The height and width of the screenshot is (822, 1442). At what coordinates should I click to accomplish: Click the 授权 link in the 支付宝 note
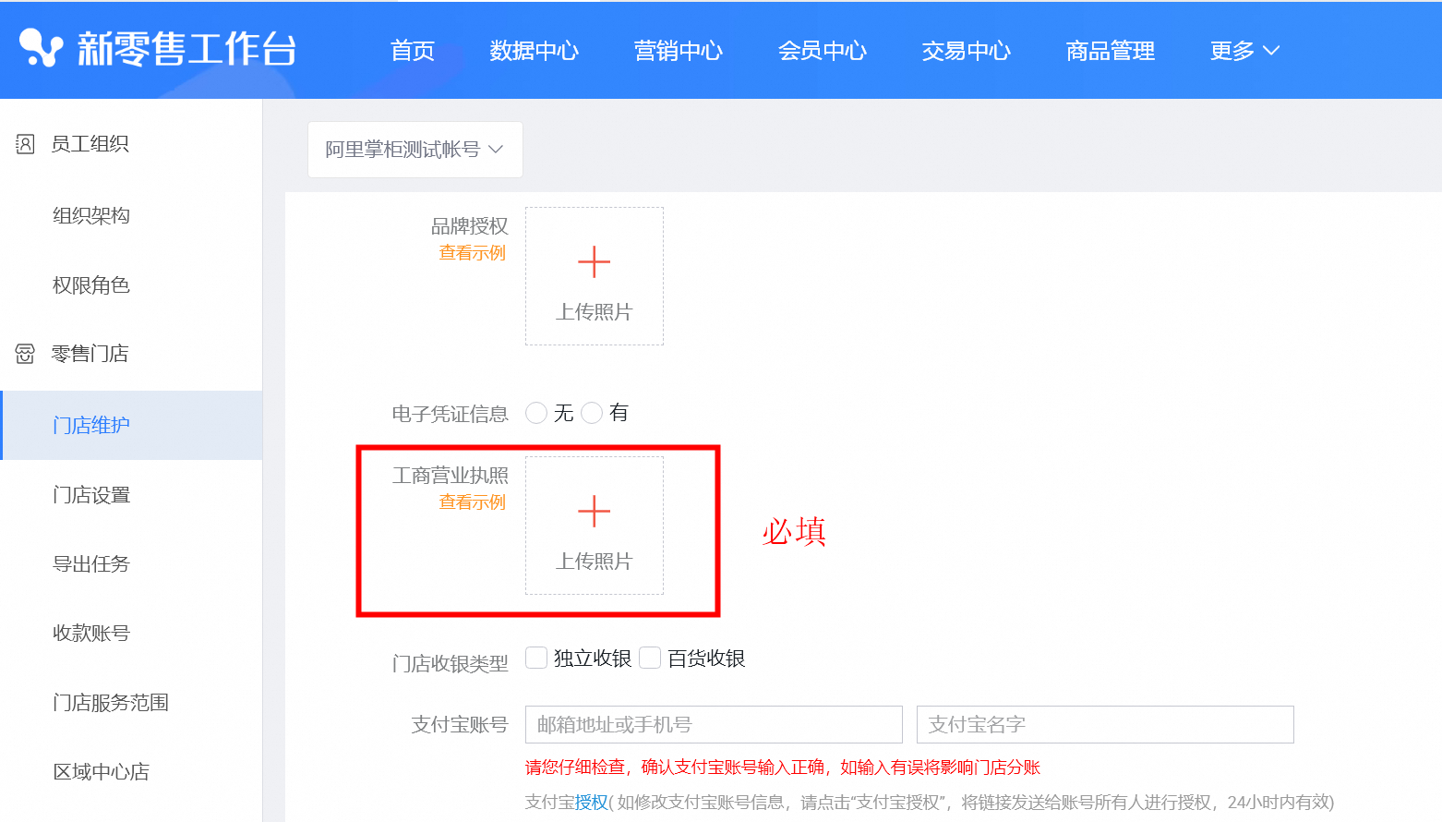pyautogui.click(x=592, y=802)
